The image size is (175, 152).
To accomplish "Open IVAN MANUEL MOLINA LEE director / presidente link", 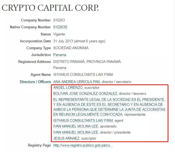I will coord(75,132).
